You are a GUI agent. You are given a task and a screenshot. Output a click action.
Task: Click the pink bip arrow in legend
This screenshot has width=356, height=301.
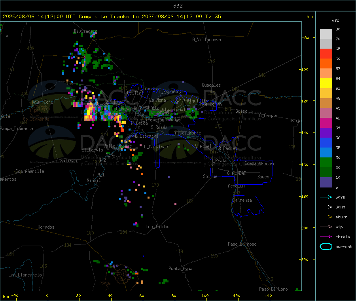pyautogui.click(x=326, y=227)
